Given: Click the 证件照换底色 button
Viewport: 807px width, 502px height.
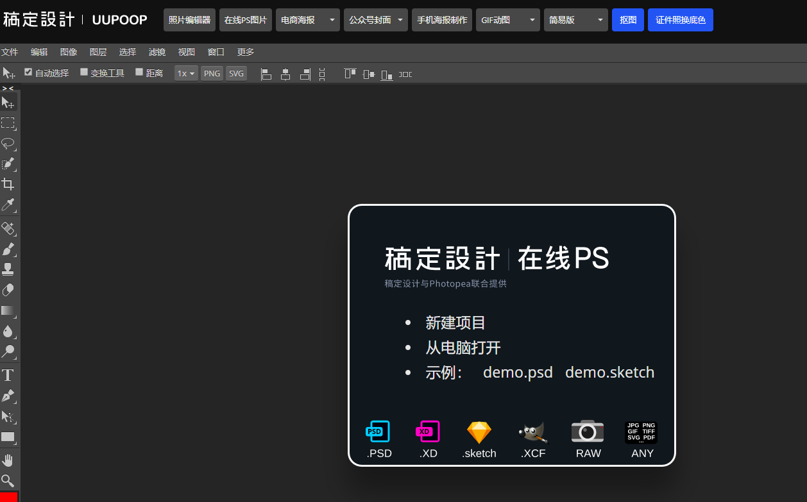Looking at the screenshot, I should click(x=681, y=20).
